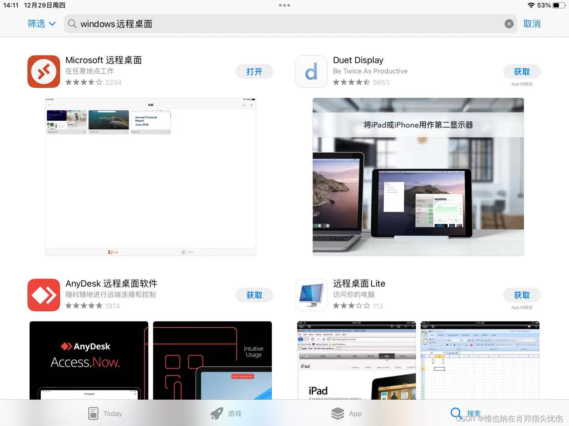This screenshot has width=569, height=426.
Task: Tap subtitle 随时随地进行远端连接和控制
Action: tap(111, 295)
